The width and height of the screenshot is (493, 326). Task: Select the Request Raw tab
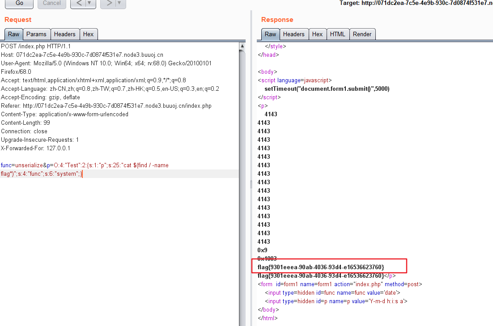[13, 34]
